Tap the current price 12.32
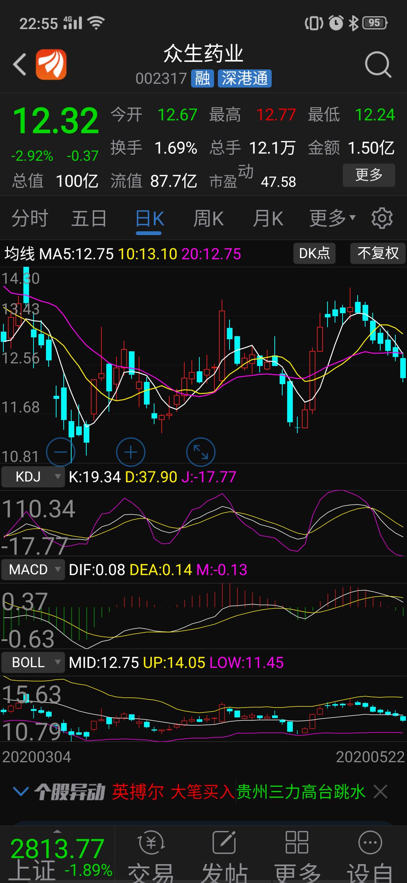Image resolution: width=407 pixels, height=883 pixels. point(56,121)
